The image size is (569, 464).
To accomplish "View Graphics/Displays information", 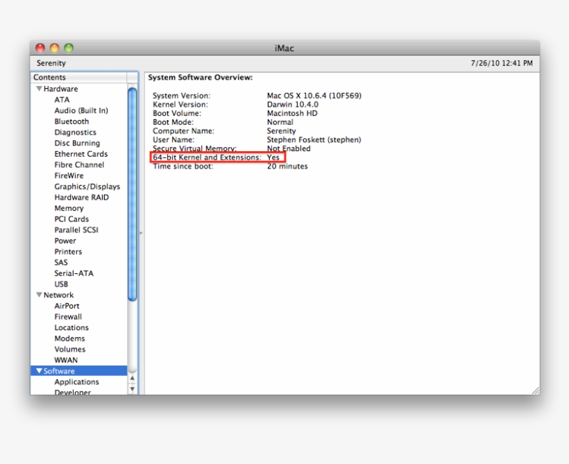I will [87, 187].
